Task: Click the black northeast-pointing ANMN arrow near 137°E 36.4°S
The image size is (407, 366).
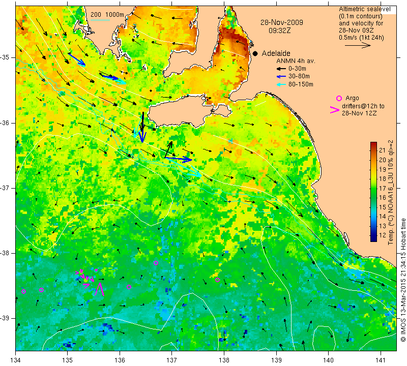Action: pos(168,149)
